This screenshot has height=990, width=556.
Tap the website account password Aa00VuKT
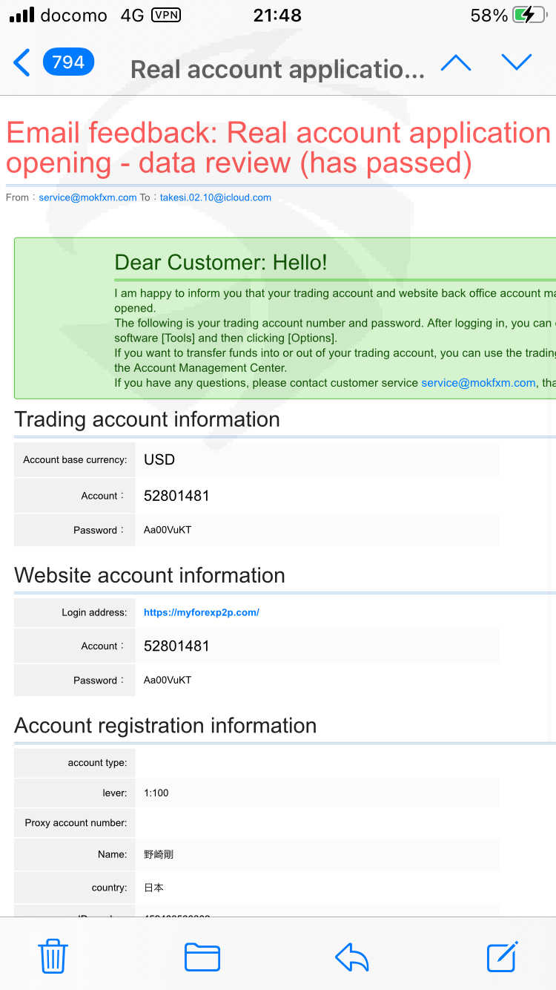click(168, 680)
